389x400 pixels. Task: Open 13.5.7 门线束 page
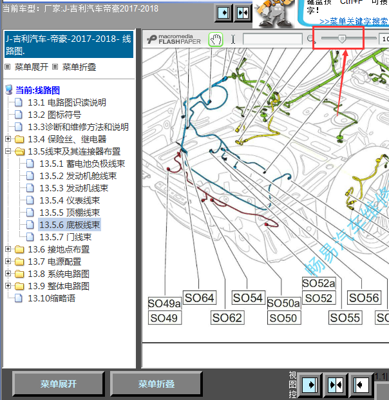pyautogui.click(x=65, y=237)
